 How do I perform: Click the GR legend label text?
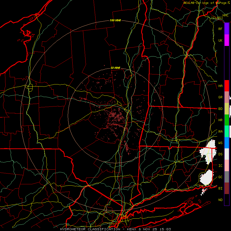tap(220, 97)
